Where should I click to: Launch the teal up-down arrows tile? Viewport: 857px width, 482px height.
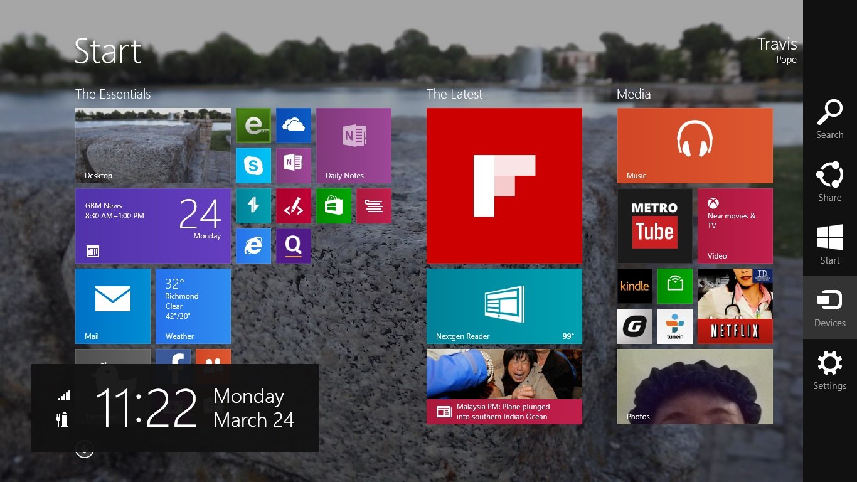coord(253,206)
